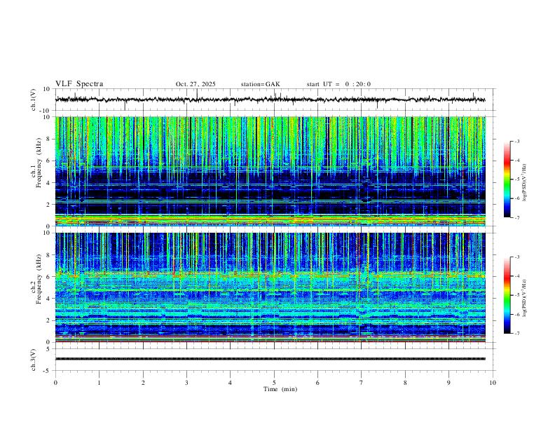Click the 'VLF Spectra' title text

pos(79,84)
